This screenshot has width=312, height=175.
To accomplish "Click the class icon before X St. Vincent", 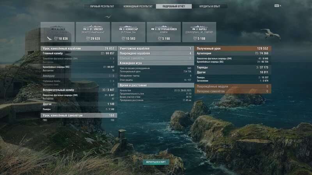I will 85,29.
